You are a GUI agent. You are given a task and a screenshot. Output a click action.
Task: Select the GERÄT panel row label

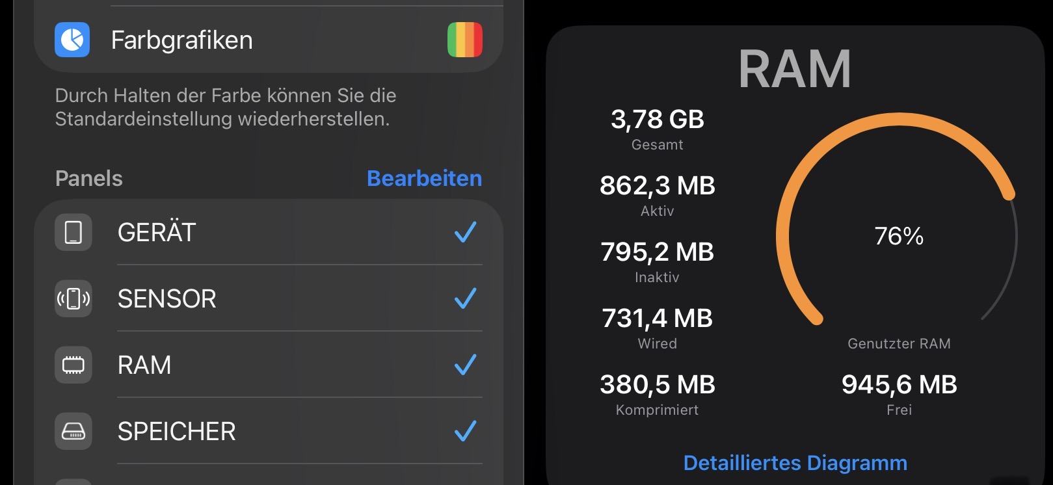[157, 232]
